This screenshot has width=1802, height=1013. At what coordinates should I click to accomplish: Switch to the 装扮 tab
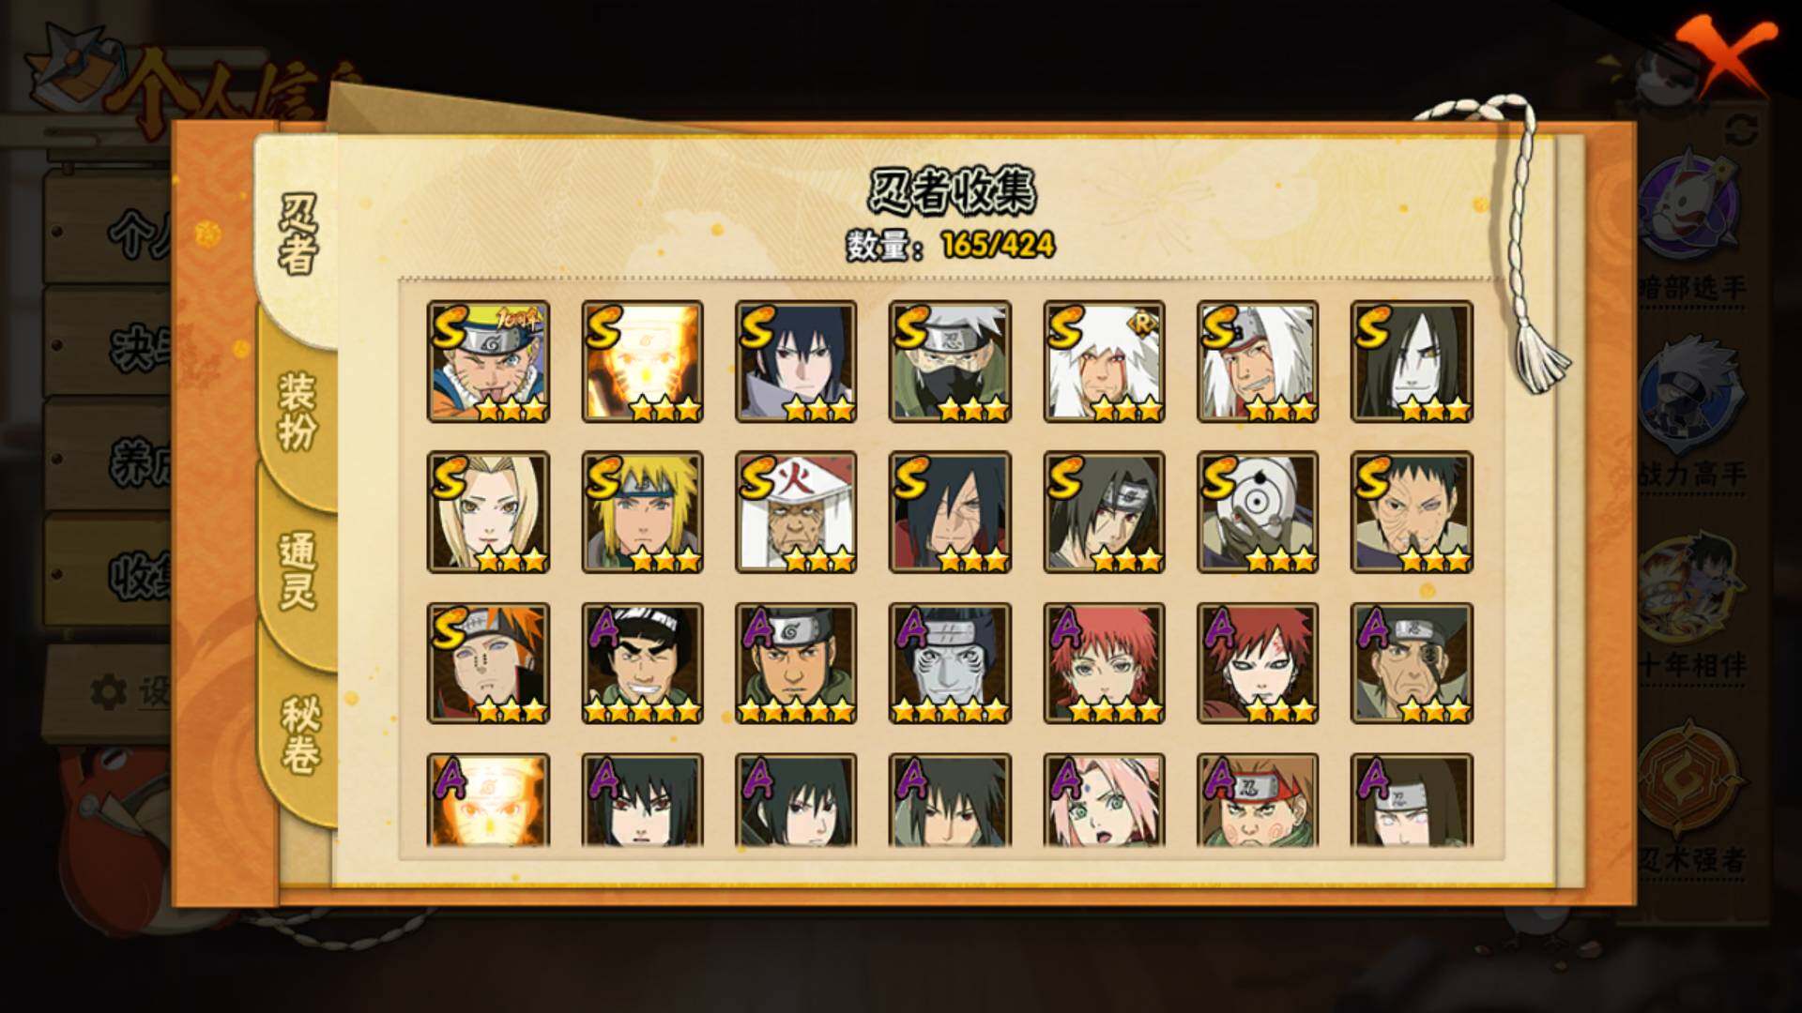(x=298, y=411)
